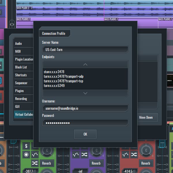Arm recording on the green mixer channel
This screenshot has width=173, height=173.
(x=26, y=155)
